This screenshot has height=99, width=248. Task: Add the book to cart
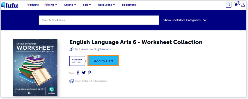pos(103,61)
